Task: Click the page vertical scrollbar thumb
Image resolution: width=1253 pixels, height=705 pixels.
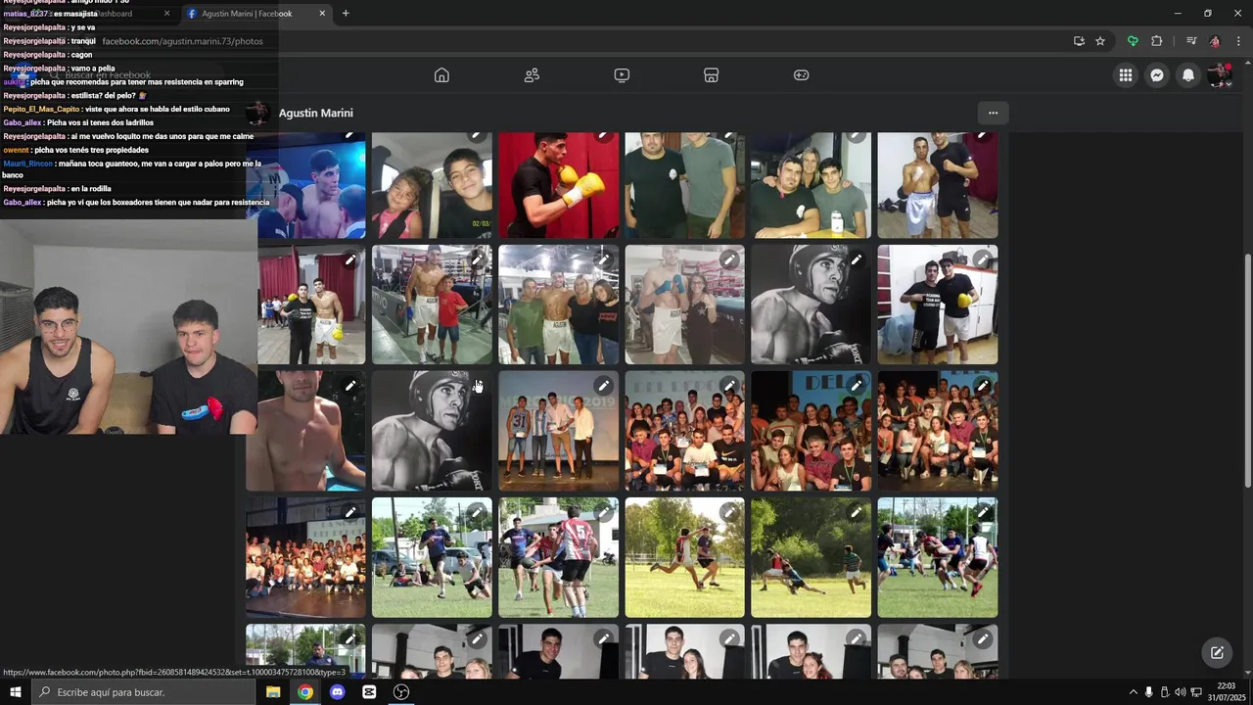Action: point(1247,370)
